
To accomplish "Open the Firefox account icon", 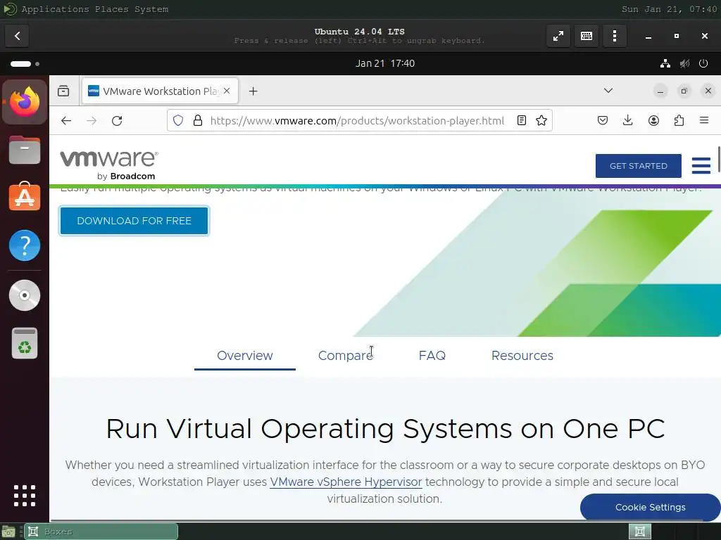I will [x=653, y=120].
